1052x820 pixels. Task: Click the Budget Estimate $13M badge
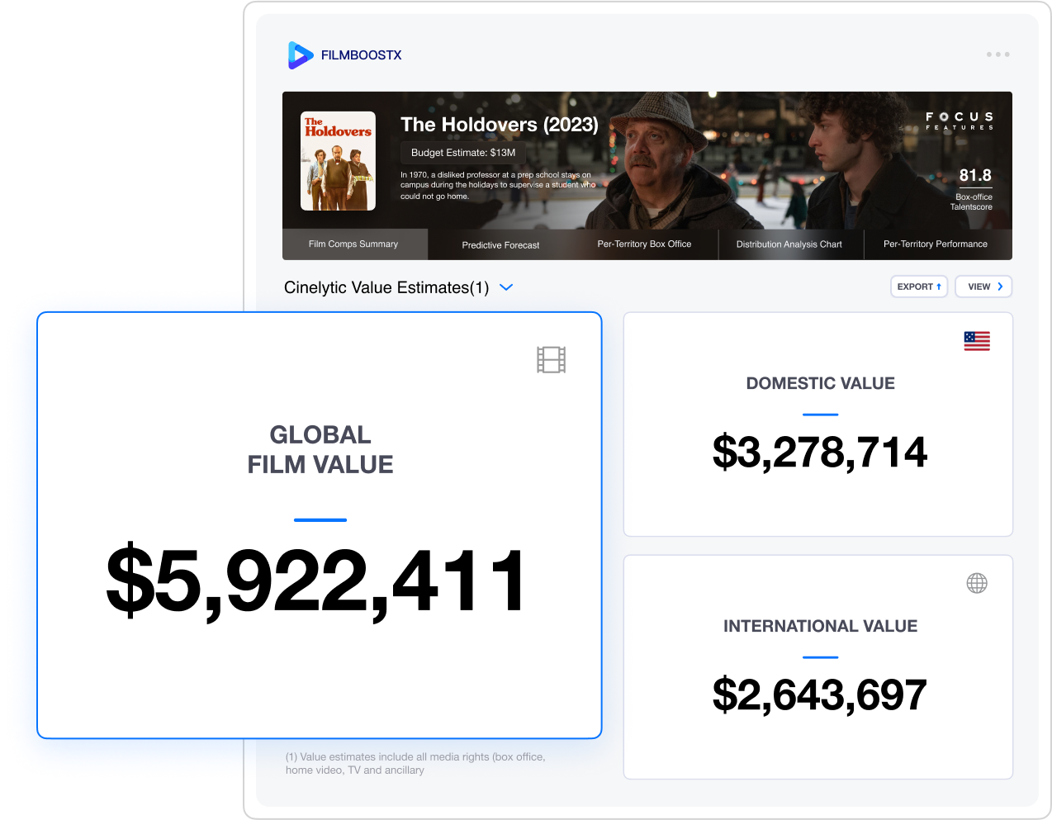(463, 153)
